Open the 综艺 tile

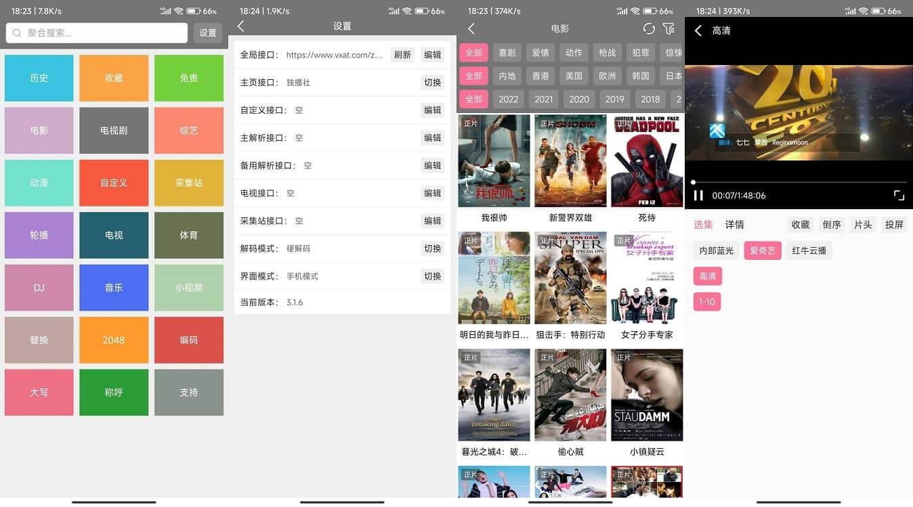coord(189,131)
